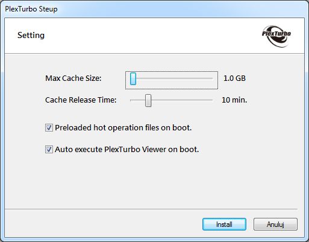This screenshot has height=242, width=309.
Task: Click the 'Preloaded hot operation files on boot.' text
Action: tap(123, 128)
